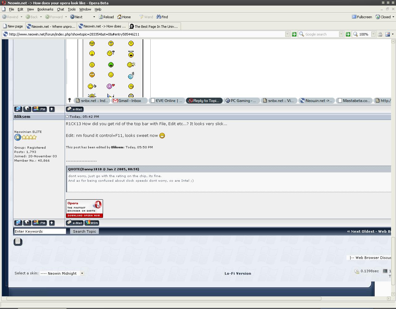Open the Lo-Fi Version link
Viewport: 396px width, 309px height.
[x=238, y=273]
